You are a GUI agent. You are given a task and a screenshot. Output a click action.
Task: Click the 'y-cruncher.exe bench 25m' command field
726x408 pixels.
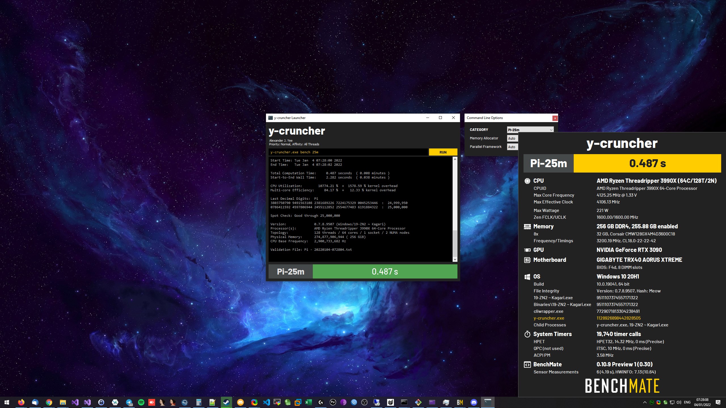pos(348,152)
